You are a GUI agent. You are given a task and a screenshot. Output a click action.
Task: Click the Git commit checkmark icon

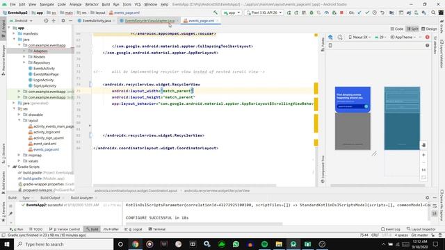(x=367, y=12)
